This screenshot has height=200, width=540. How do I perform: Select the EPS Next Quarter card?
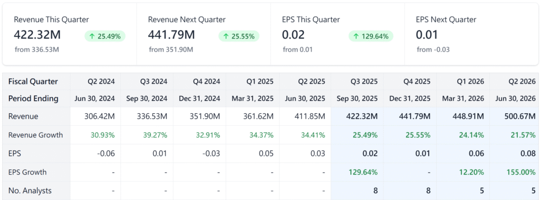point(471,34)
